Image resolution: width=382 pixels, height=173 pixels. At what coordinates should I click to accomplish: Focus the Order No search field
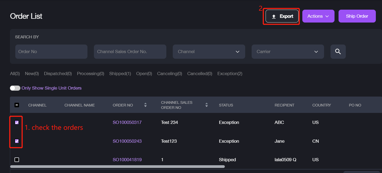point(51,51)
